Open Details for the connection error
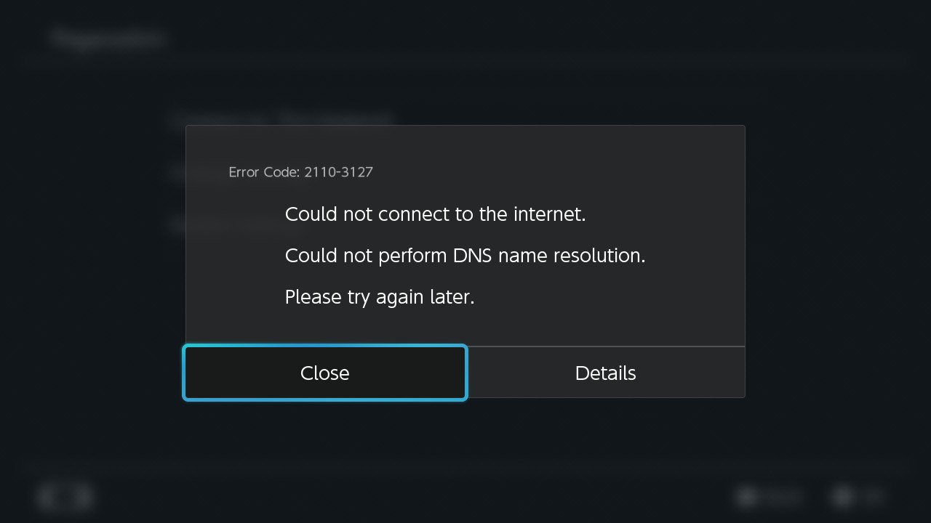This screenshot has height=523, width=931. click(x=606, y=373)
